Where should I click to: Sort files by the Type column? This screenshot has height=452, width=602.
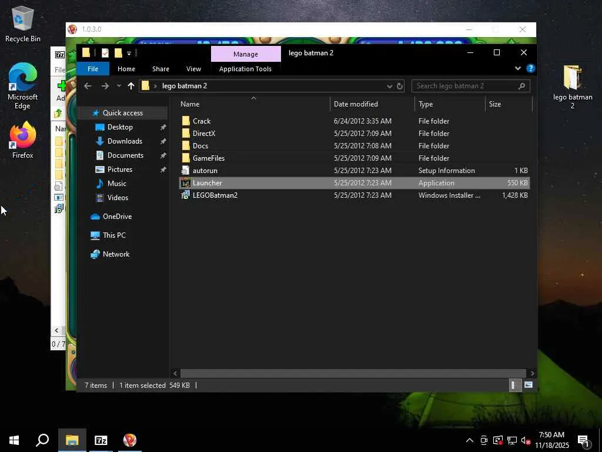click(x=450, y=104)
